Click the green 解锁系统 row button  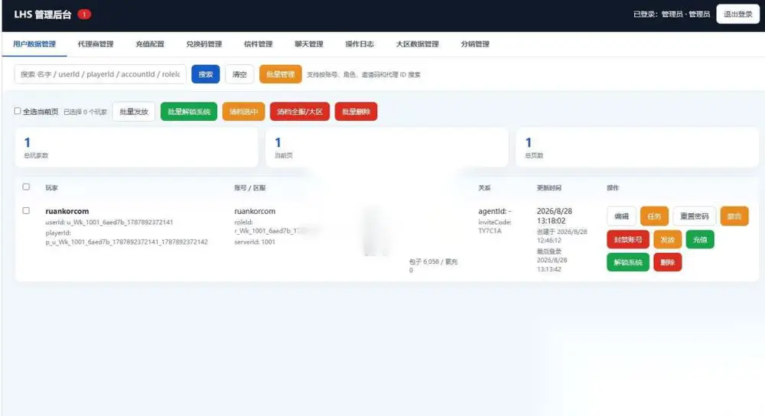(x=628, y=262)
